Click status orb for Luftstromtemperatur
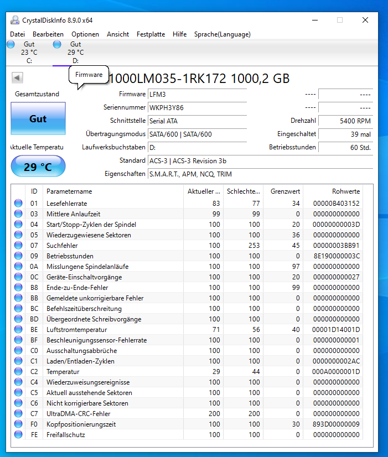Viewport: 388px width, 457px height. tap(18, 329)
